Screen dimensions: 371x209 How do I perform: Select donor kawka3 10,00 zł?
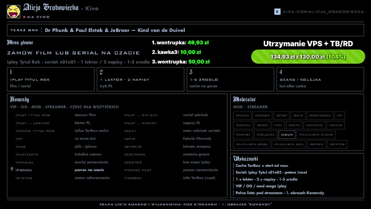[x=176, y=52]
